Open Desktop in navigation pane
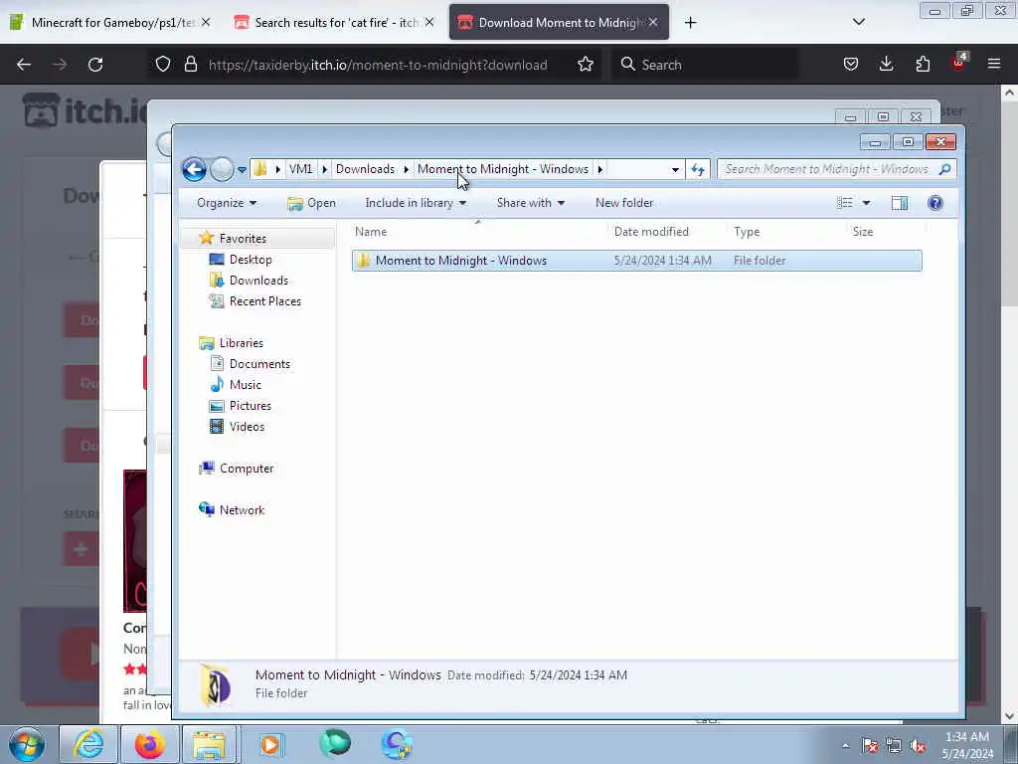1018x764 pixels. pos(250,260)
